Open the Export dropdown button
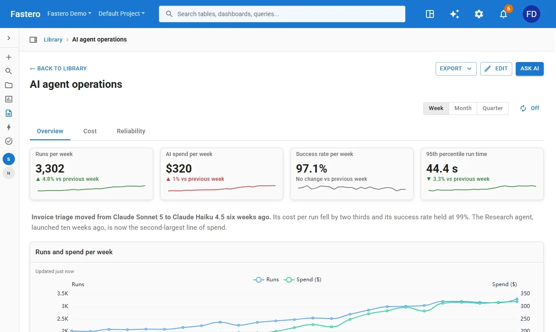The width and height of the screenshot is (556, 332). 456,69
